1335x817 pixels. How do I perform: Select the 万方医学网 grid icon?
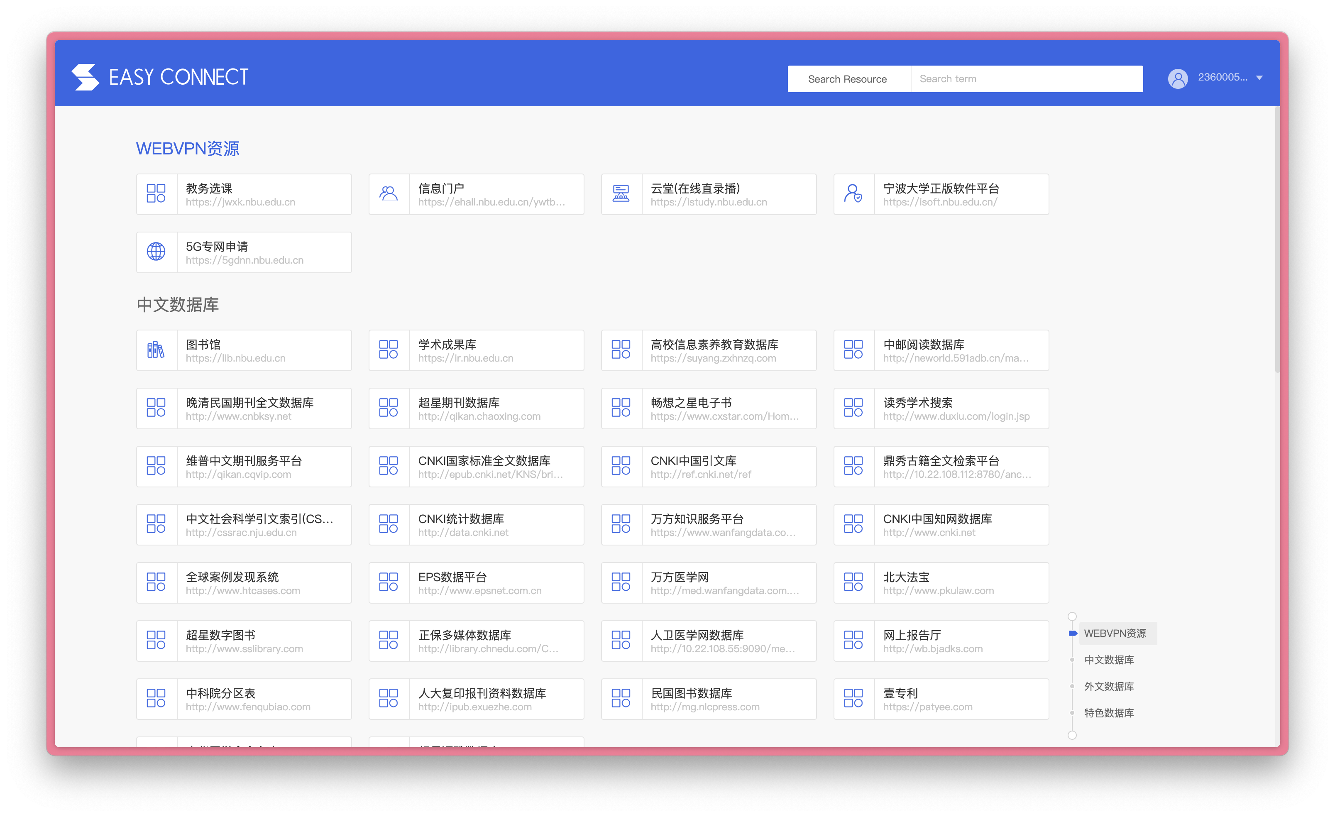[x=620, y=582]
